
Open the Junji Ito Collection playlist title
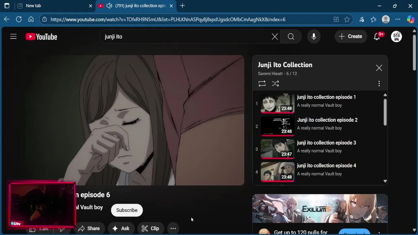(x=285, y=65)
